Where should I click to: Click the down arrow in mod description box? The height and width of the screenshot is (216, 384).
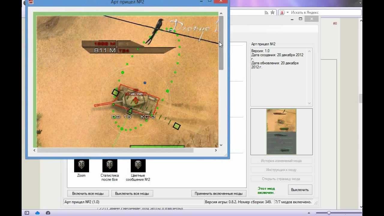pos(309,103)
